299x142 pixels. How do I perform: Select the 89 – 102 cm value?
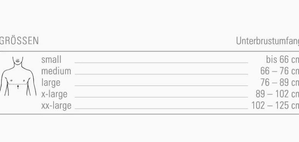(278, 94)
